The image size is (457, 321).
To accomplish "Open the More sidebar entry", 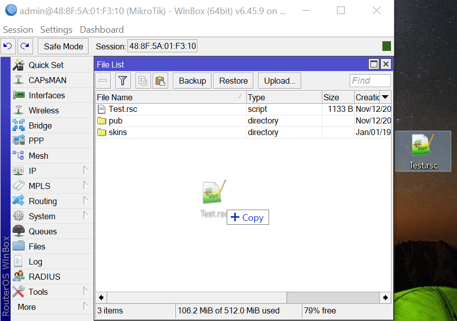I will (52, 307).
